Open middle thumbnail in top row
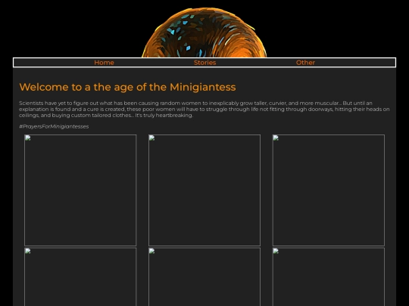The width and height of the screenshot is (409, 306). coord(204,190)
